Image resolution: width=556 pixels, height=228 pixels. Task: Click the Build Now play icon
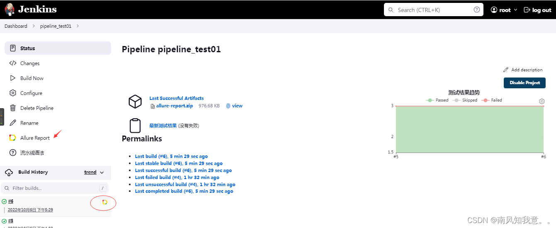click(13, 78)
